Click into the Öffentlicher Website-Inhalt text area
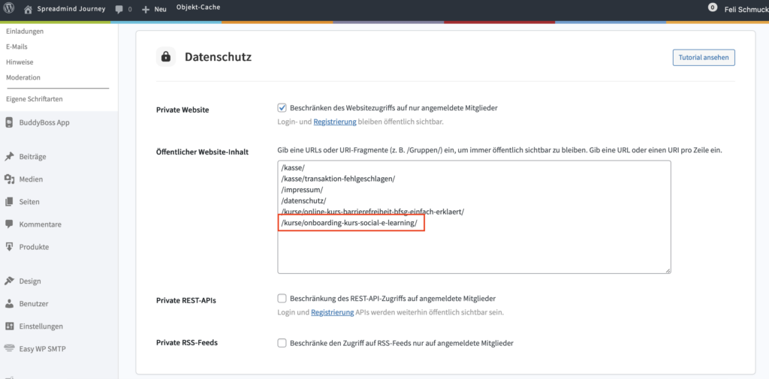This screenshot has height=379, width=769. pyautogui.click(x=473, y=248)
